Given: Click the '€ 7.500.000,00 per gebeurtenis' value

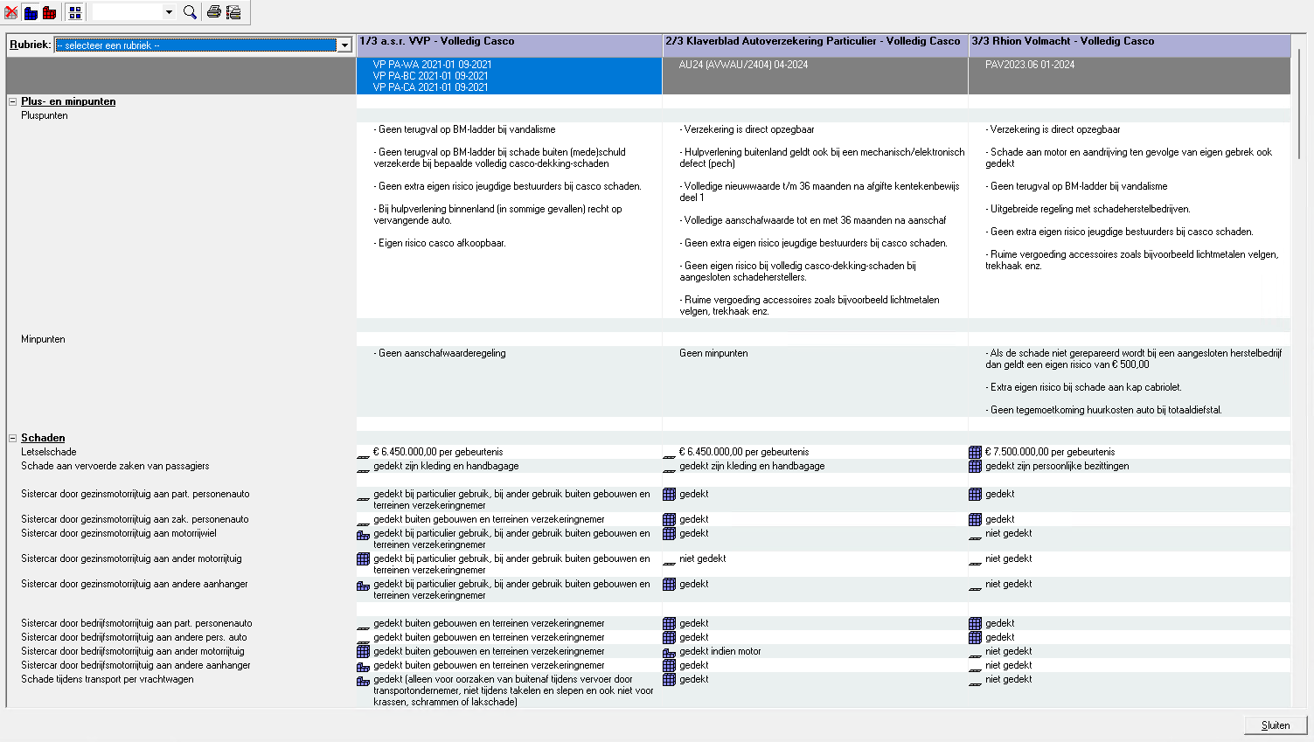Looking at the screenshot, I should coord(1050,452).
